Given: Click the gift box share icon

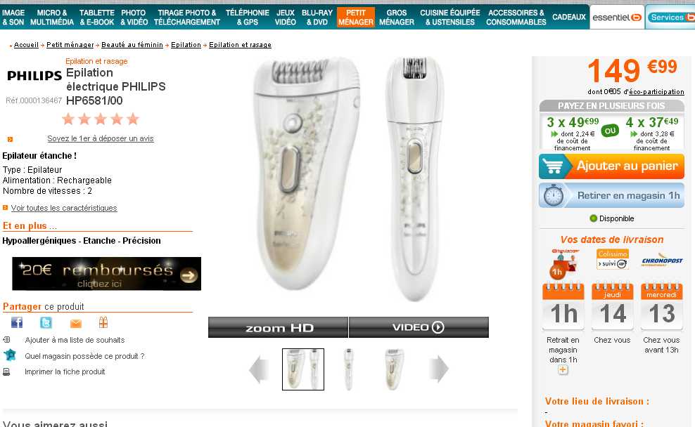Looking at the screenshot, I should click(x=103, y=322).
